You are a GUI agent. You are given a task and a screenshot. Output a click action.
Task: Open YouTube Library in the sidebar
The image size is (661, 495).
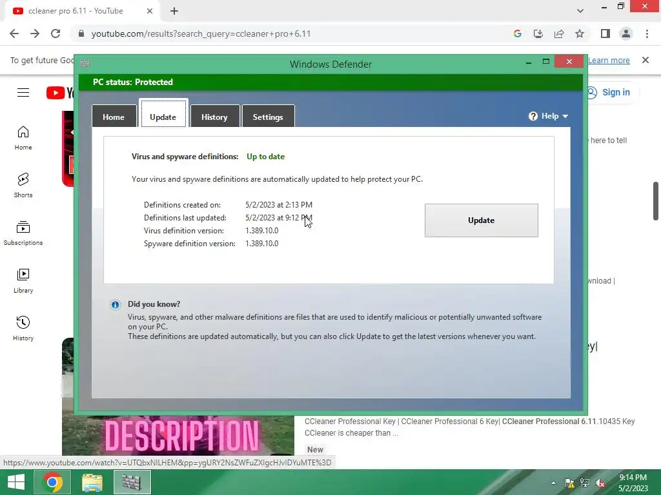(23, 281)
